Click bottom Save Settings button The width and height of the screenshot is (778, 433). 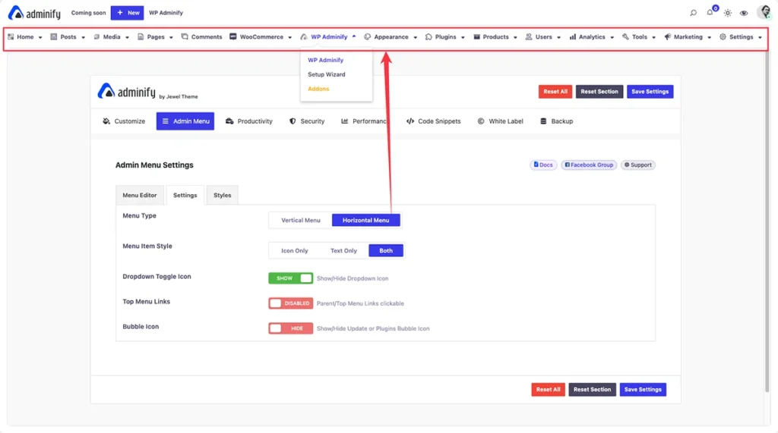pos(643,390)
